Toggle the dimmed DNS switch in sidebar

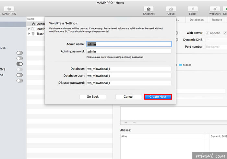coord(19,69)
